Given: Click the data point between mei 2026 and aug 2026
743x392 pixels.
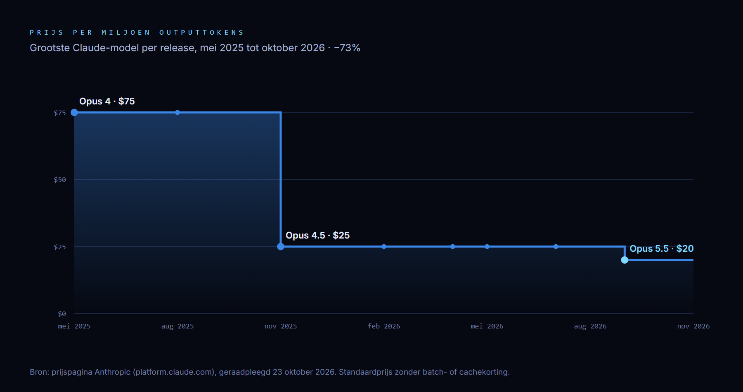Looking at the screenshot, I should 556,246.
